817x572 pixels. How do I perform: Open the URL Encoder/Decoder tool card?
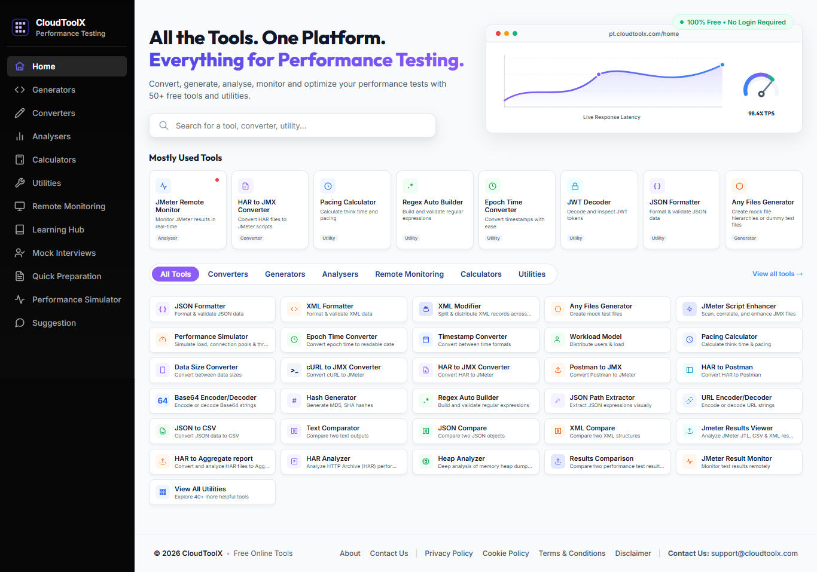tap(739, 400)
